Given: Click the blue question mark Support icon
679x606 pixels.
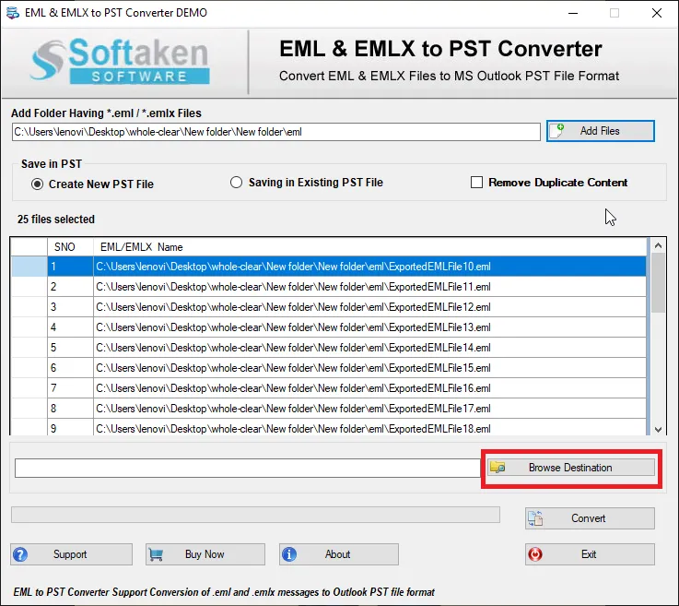Looking at the screenshot, I should pos(20,554).
